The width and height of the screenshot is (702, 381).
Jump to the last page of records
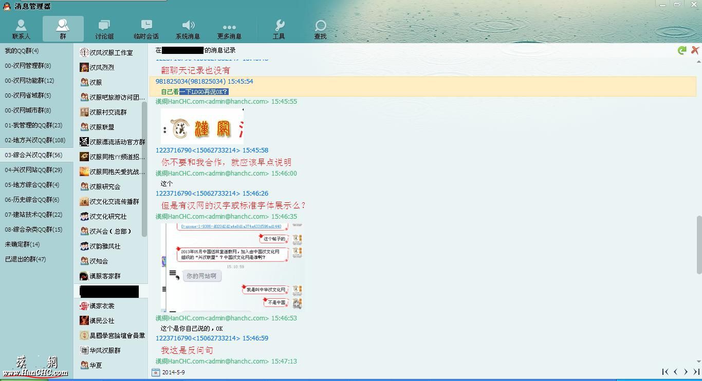click(x=696, y=372)
